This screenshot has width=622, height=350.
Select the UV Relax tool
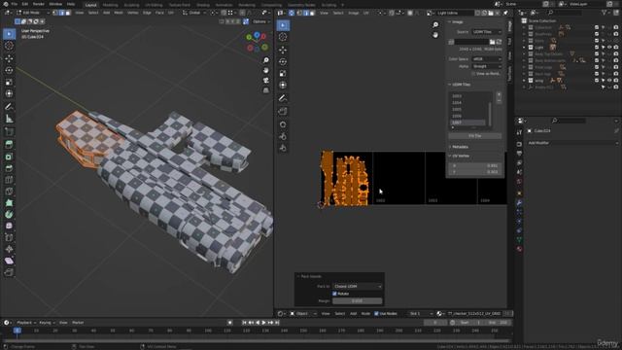tap(283, 136)
